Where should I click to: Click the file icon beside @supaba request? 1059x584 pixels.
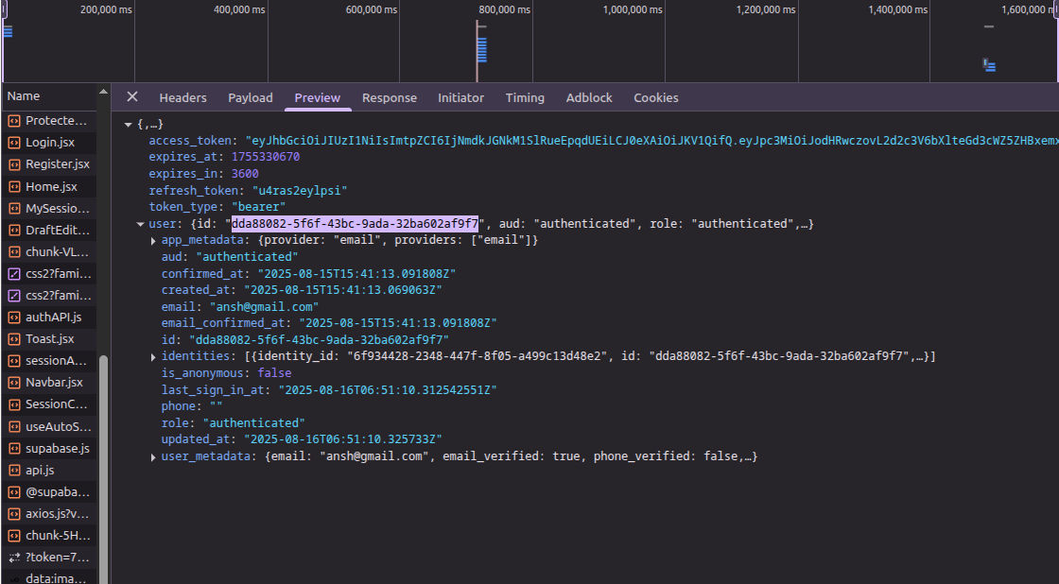[x=13, y=492]
